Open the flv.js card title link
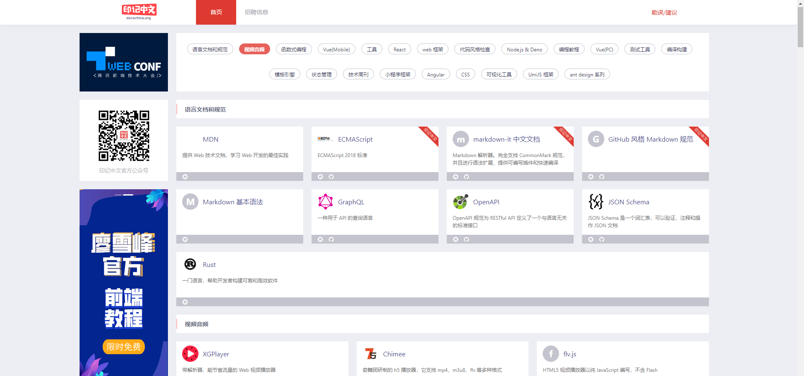 pyautogui.click(x=569, y=354)
